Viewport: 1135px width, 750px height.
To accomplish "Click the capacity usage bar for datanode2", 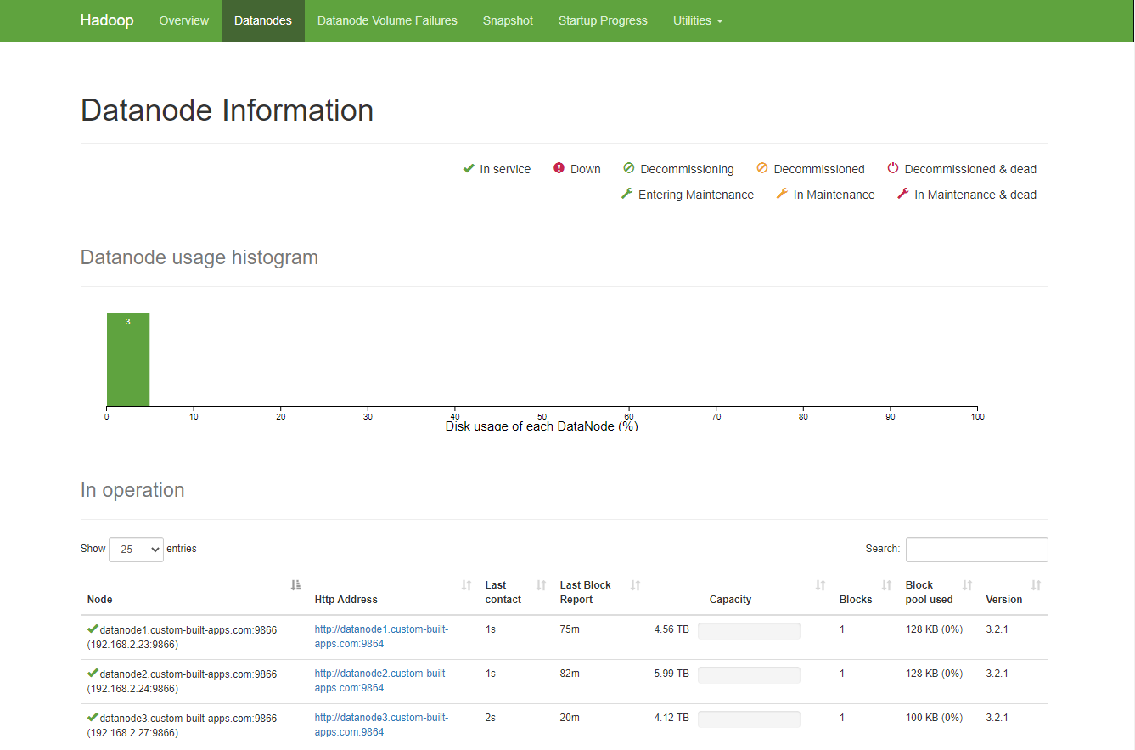I will (749, 675).
